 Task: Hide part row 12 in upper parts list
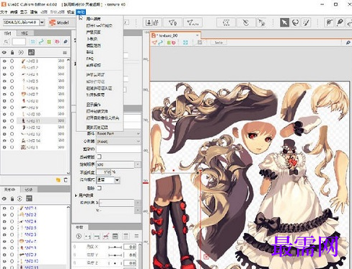4,128
